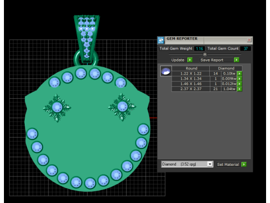Click green arrow in 2.37 X 2.37 row

240,89
